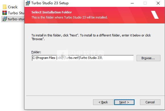Click the Turbo Studio 23 Setup title text

[x=50, y=3]
